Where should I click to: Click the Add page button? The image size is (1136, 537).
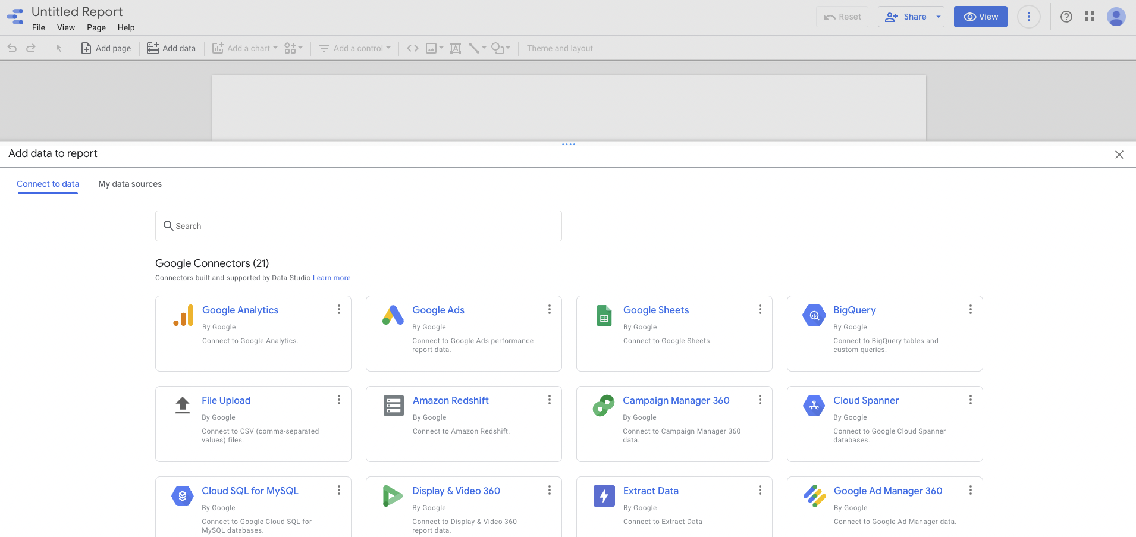(106, 48)
